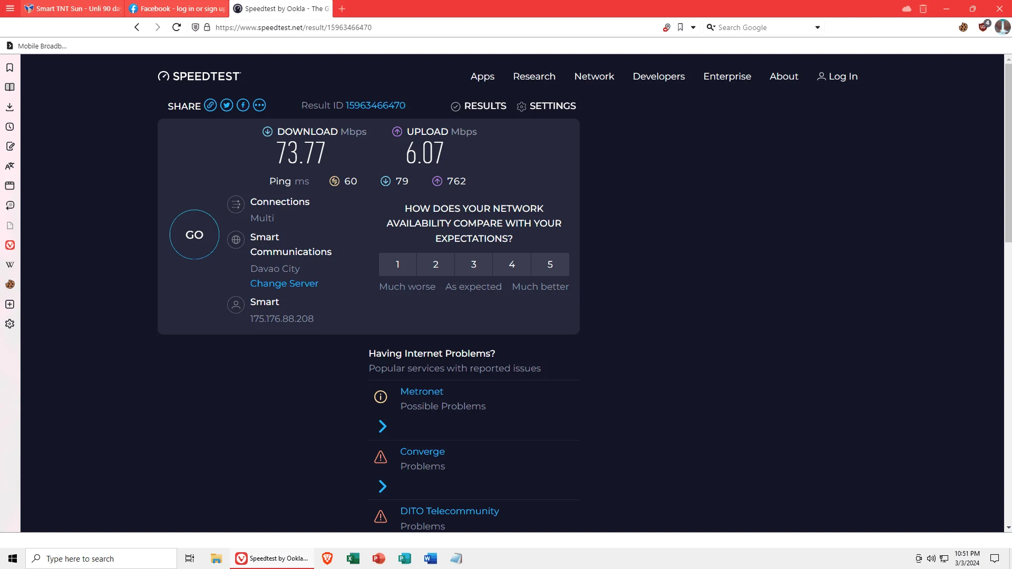Image resolution: width=1012 pixels, height=569 pixels.
Task: Add a new web panel
Action: [x=9, y=304]
